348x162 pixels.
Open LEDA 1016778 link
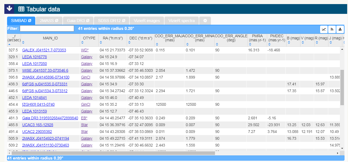34,57
